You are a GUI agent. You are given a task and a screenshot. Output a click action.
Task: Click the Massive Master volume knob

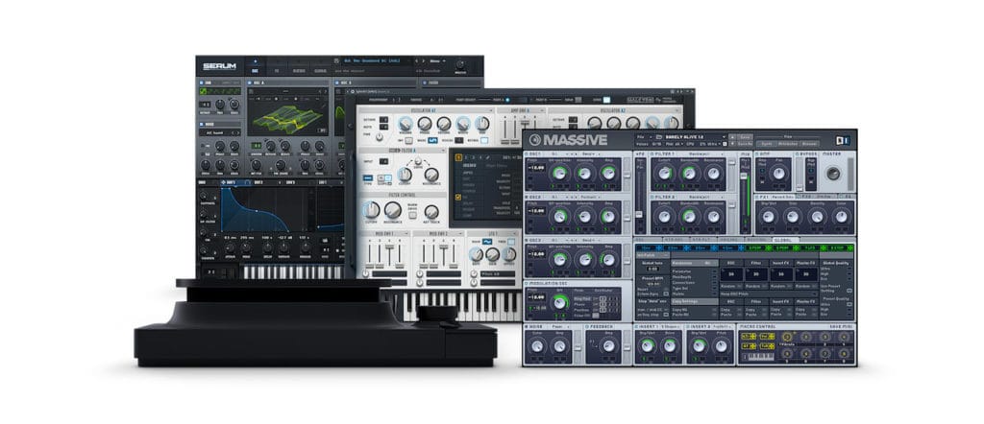point(833,174)
